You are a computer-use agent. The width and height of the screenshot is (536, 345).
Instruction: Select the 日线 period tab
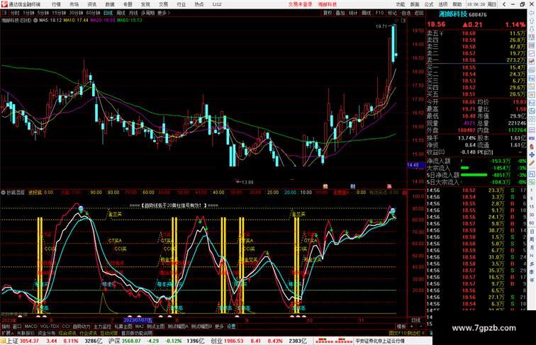(108, 13)
